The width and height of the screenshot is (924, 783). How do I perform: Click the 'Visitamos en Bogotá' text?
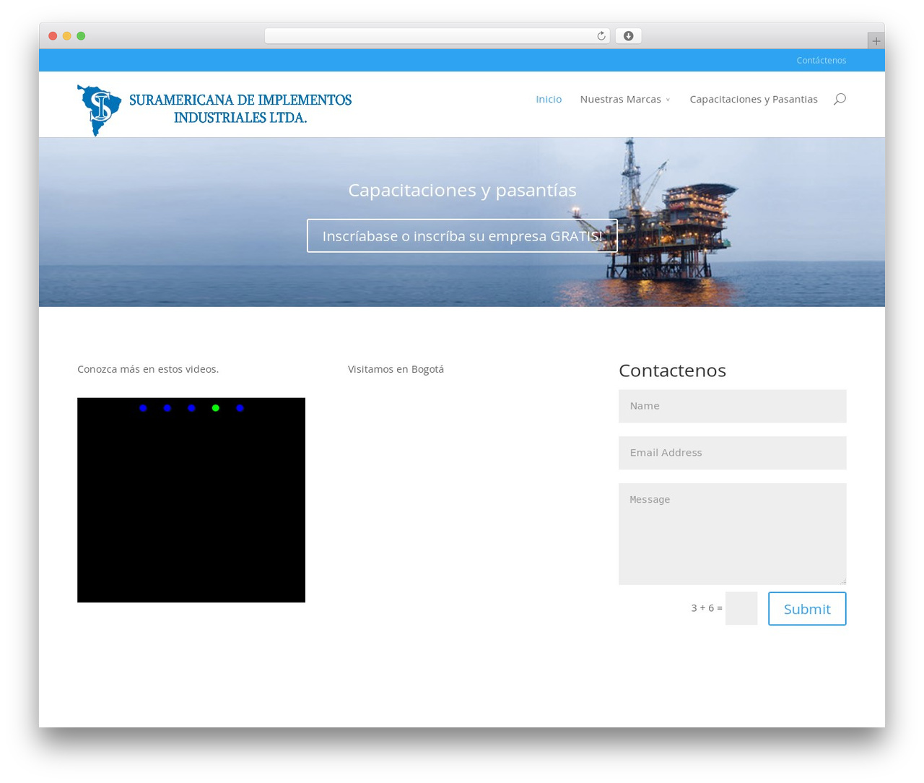pyautogui.click(x=396, y=369)
